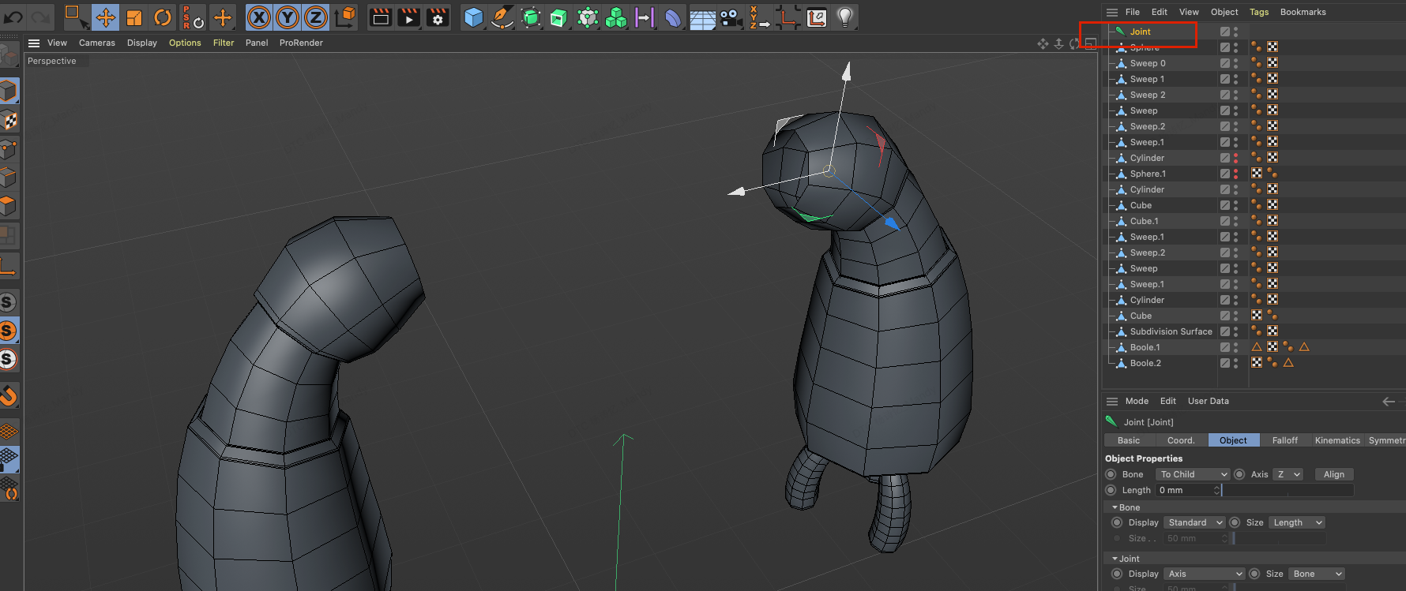Click the Align button
This screenshot has width=1406, height=591.
(1333, 474)
